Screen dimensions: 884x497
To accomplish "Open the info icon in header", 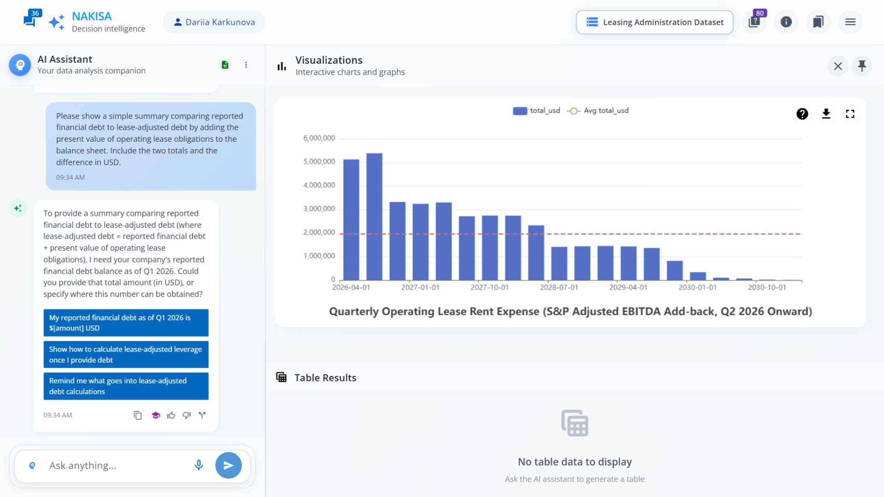I will [786, 22].
